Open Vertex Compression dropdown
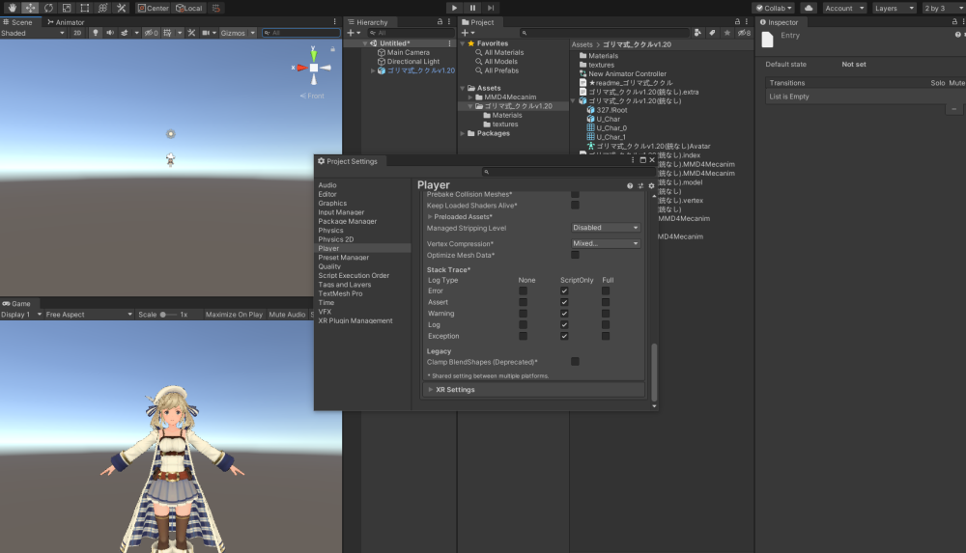The width and height of the screenshot is (966, 553). coord(606,243)
